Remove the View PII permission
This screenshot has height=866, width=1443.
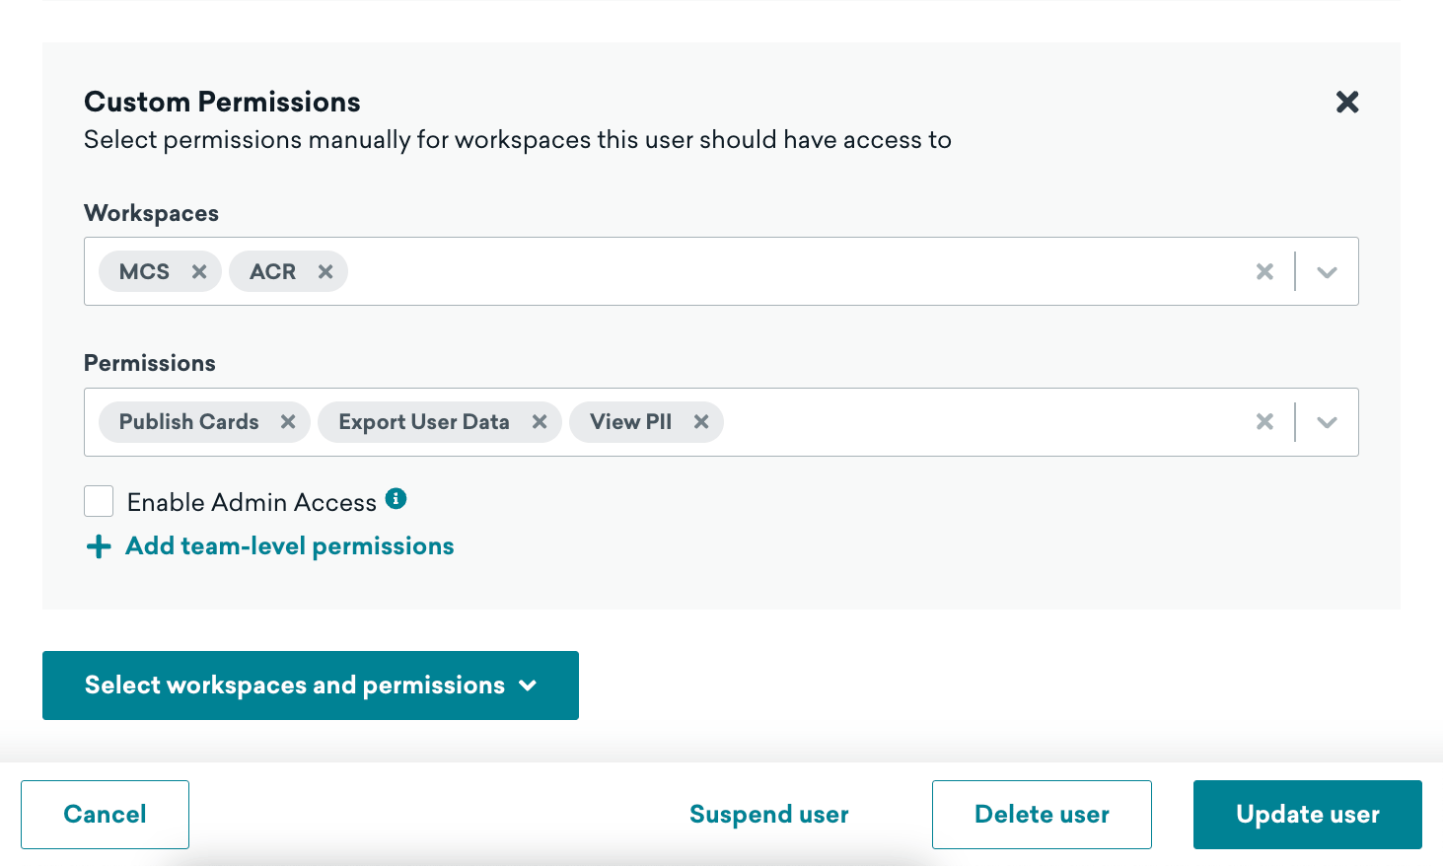(x=701, y=422)
